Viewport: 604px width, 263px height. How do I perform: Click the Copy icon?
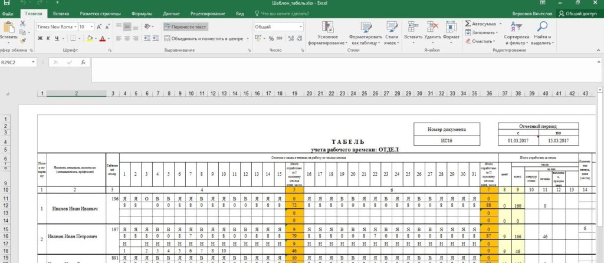[22, 32]
